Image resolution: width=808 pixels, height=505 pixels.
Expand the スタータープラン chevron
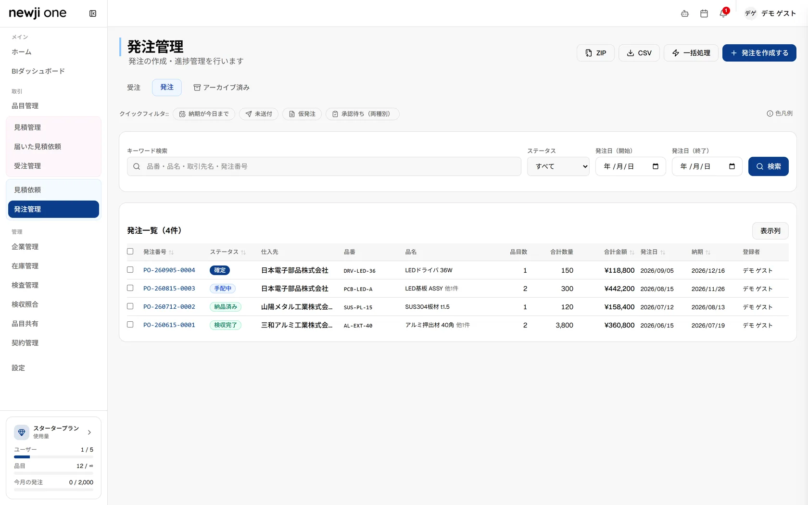89,432
